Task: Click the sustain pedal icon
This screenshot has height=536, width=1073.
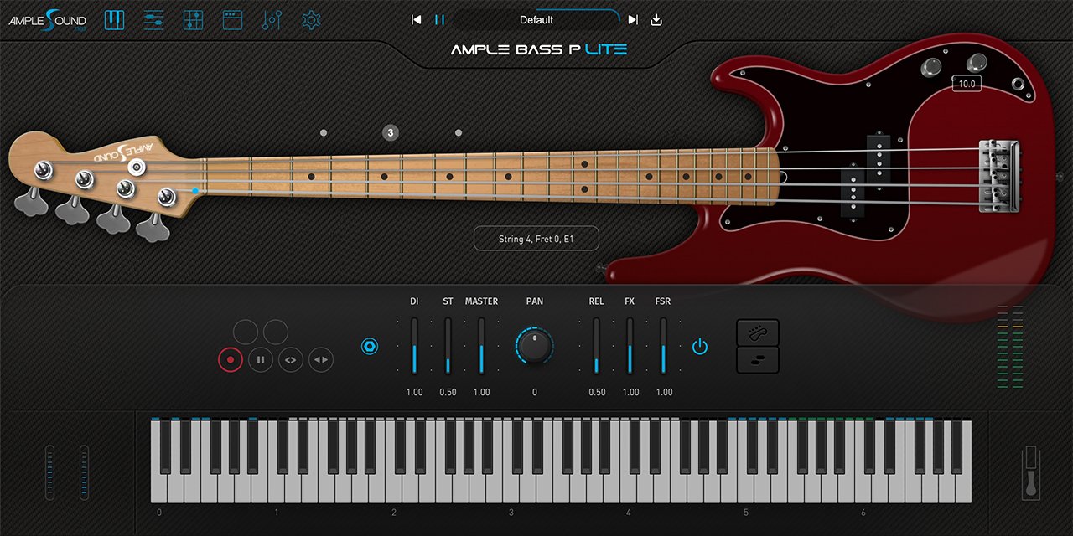Action: tap(1030, 472)
